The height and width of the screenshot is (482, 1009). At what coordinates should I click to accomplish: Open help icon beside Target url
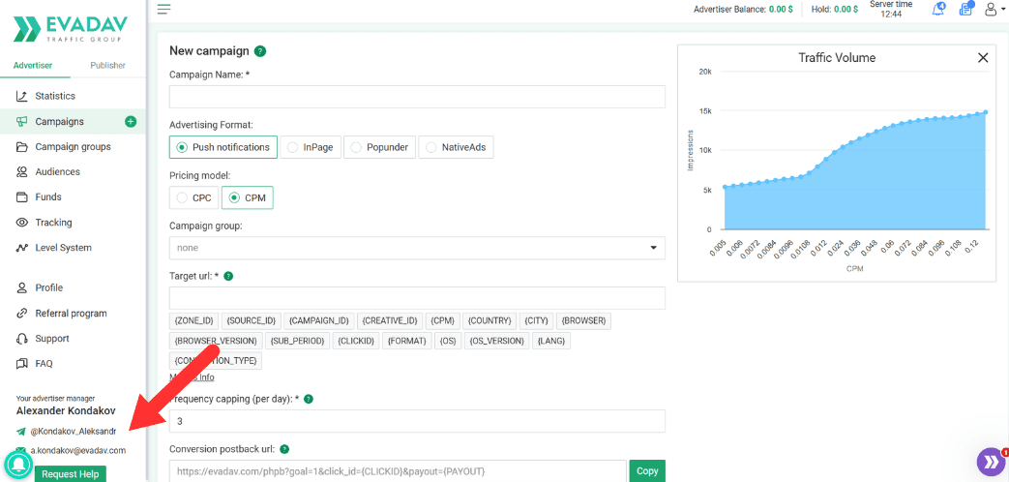pos(227,276)
